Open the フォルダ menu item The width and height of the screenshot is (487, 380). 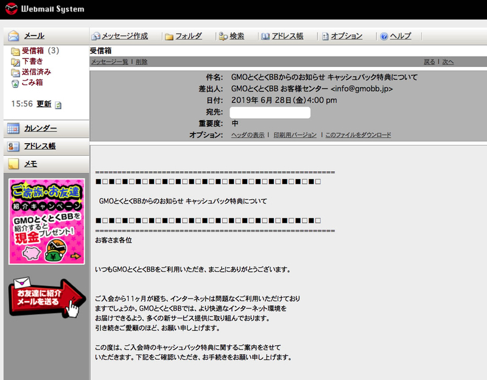[189, 36]
